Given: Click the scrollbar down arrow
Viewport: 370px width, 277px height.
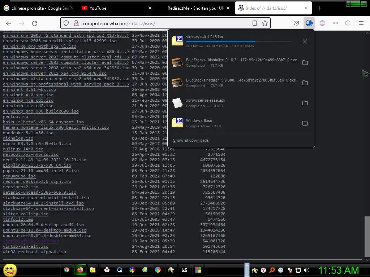Looking at the screenshot, I should (x=367, y=260).
